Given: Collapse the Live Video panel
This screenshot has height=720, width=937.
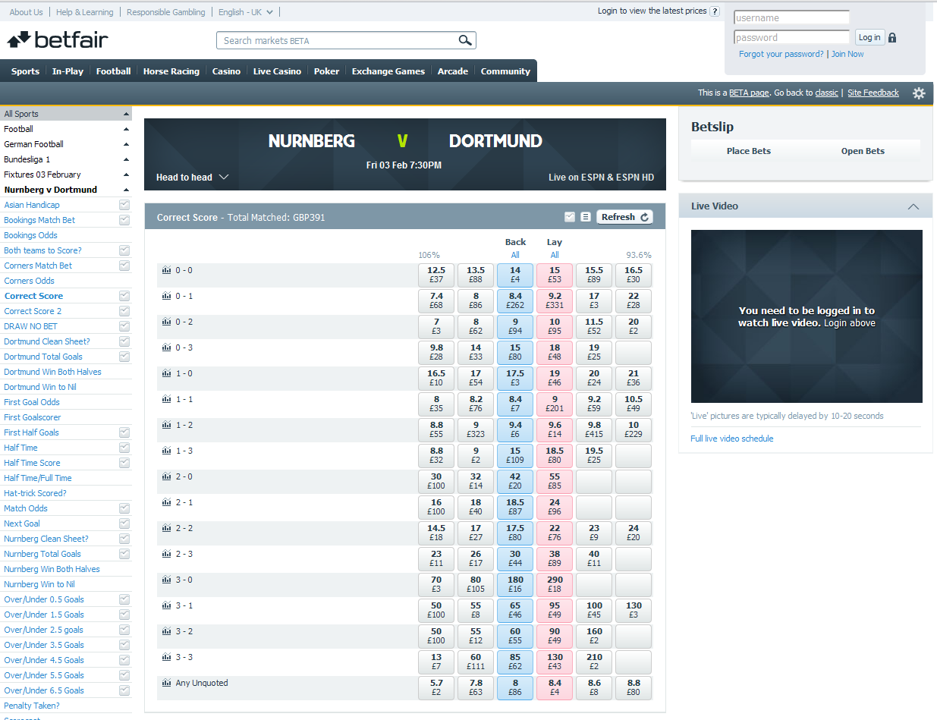Looking at the screenshot, I should click(x=913, y=206).
